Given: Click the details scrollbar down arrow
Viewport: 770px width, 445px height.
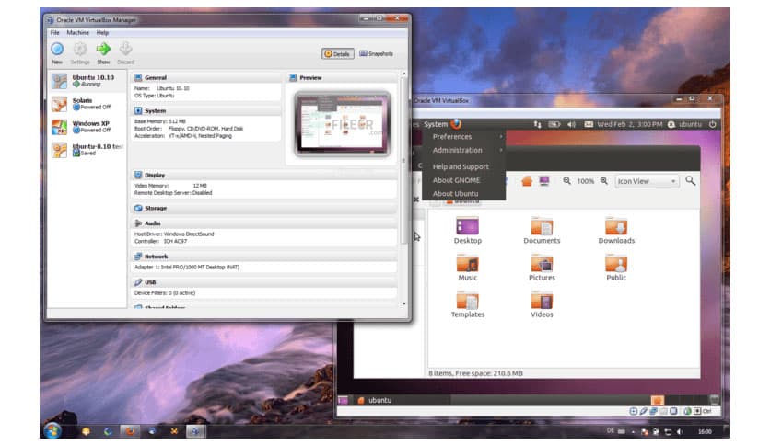Looking at the screenshot, I should click(x=404, y=303).
